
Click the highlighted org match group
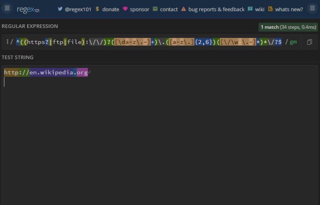pyautogui.click(x=82, y=72)
